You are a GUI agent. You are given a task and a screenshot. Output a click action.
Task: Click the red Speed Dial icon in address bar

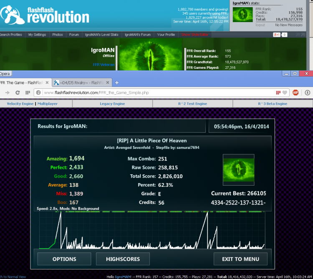pos(278,93)
